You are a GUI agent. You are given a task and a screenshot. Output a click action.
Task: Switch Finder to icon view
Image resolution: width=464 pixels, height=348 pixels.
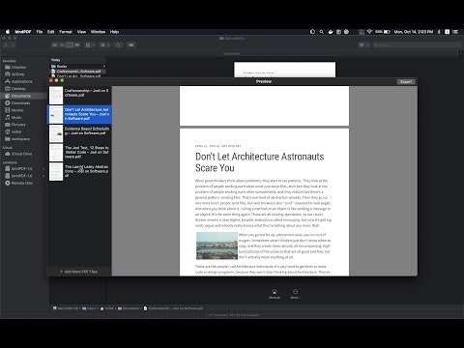click(x=55, y=45)
